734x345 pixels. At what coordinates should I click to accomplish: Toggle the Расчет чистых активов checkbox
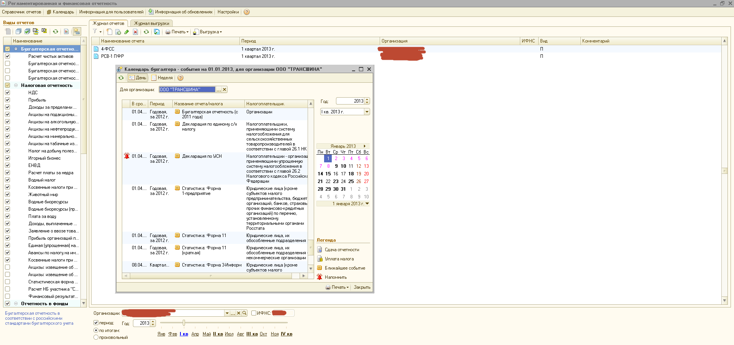tap(7, 56)
